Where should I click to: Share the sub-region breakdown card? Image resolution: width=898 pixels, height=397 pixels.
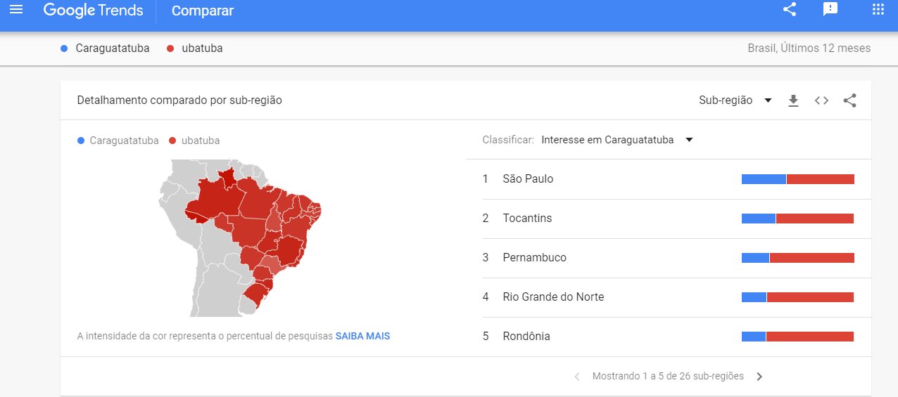tap(849, 100)
